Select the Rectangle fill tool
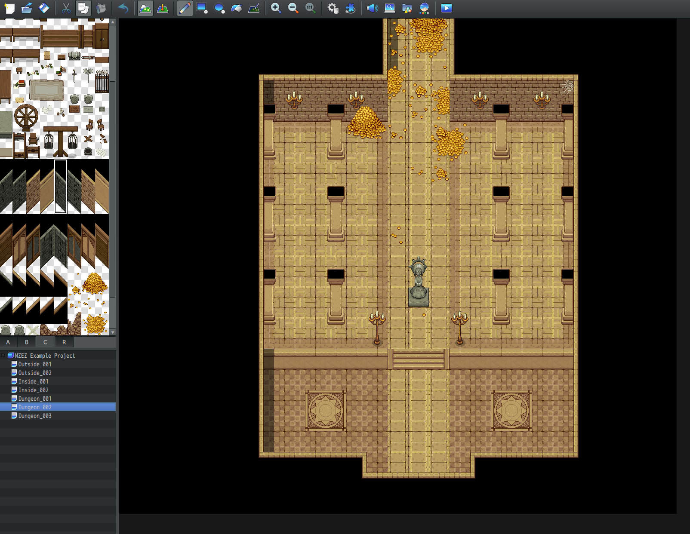690x534 pixels. point(202,8)
